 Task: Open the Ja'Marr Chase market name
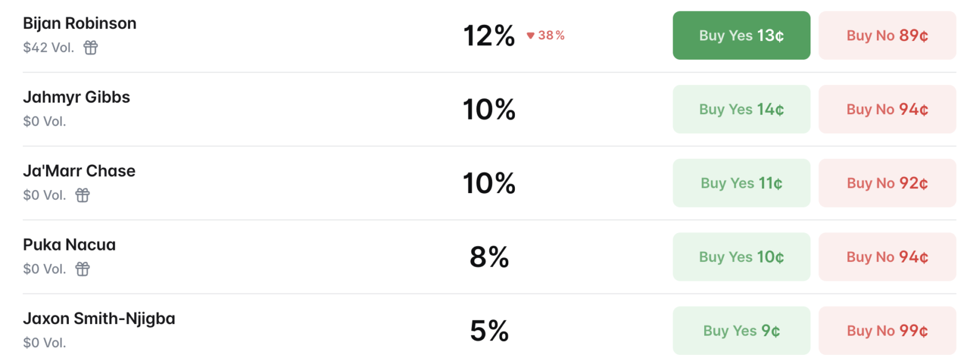point(79,171)
